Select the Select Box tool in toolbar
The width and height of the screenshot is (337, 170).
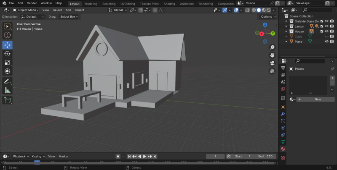click(7, 26)
